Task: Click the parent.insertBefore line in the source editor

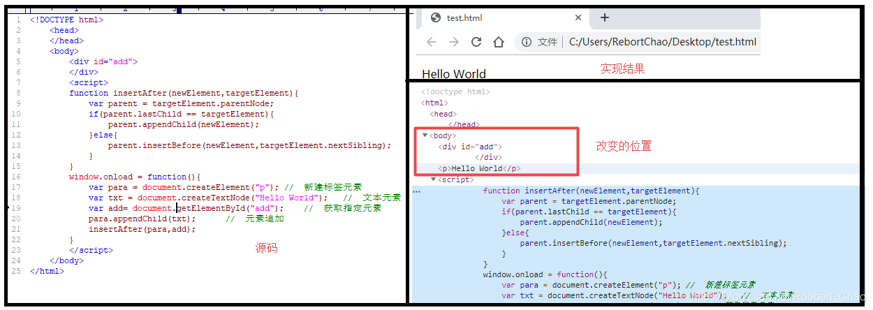Action: coord(249,145)
